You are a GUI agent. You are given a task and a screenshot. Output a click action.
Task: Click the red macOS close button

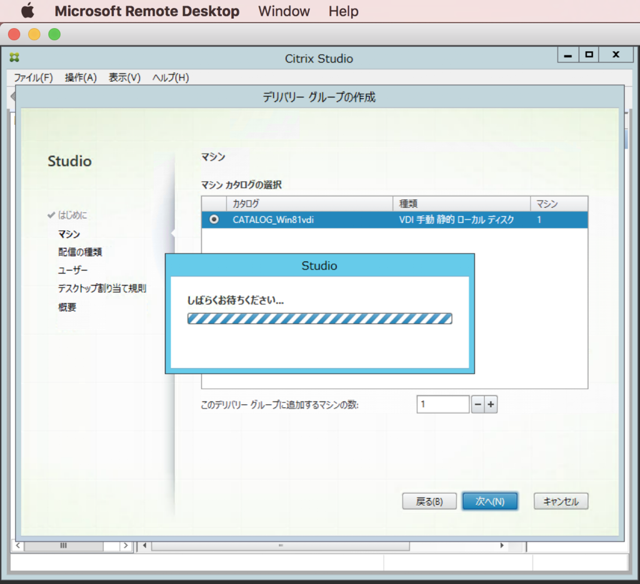pos(14,34)
